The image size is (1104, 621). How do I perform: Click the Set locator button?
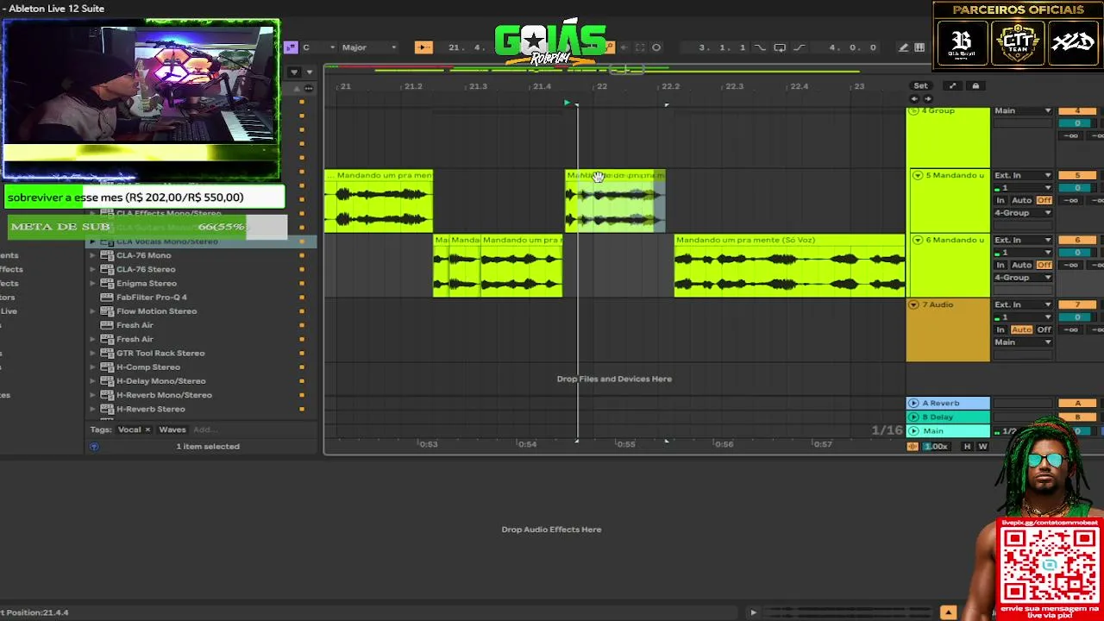coord(921,86)
